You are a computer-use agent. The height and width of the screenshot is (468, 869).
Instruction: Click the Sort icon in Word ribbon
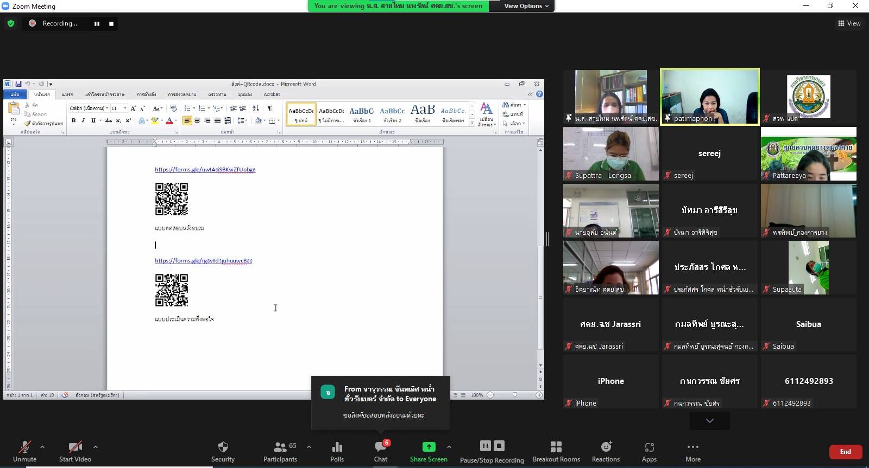click(x=256, y=108)
